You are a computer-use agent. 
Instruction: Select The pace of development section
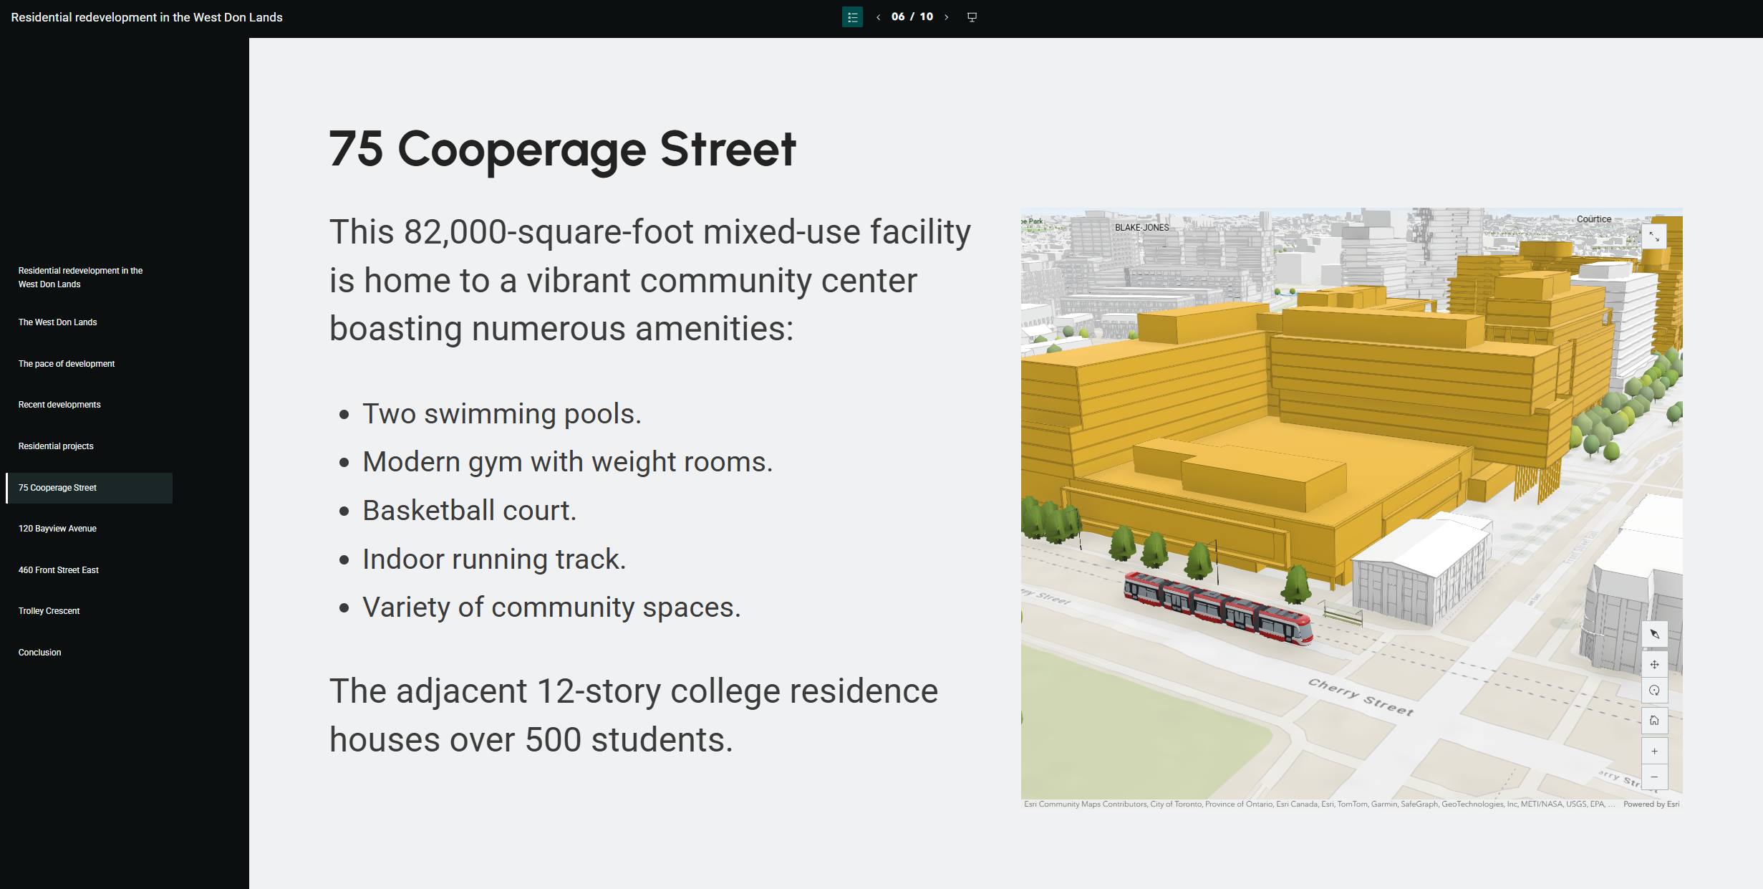tap(67, 364)
